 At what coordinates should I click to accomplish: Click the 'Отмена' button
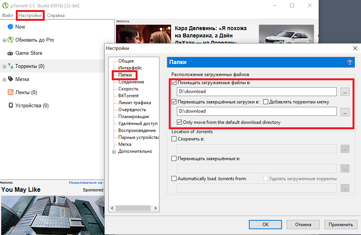coord(303,224)
